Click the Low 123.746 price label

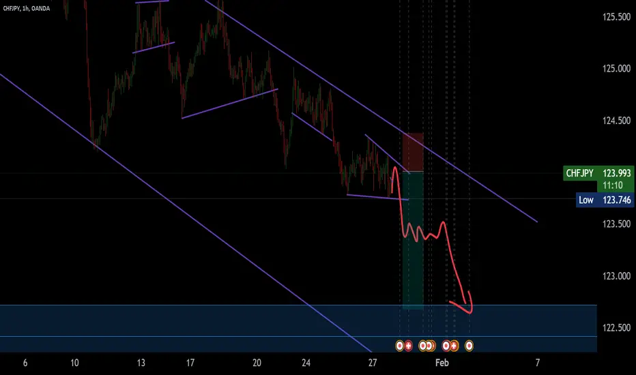pyautogui.click(x=605, y=200)
